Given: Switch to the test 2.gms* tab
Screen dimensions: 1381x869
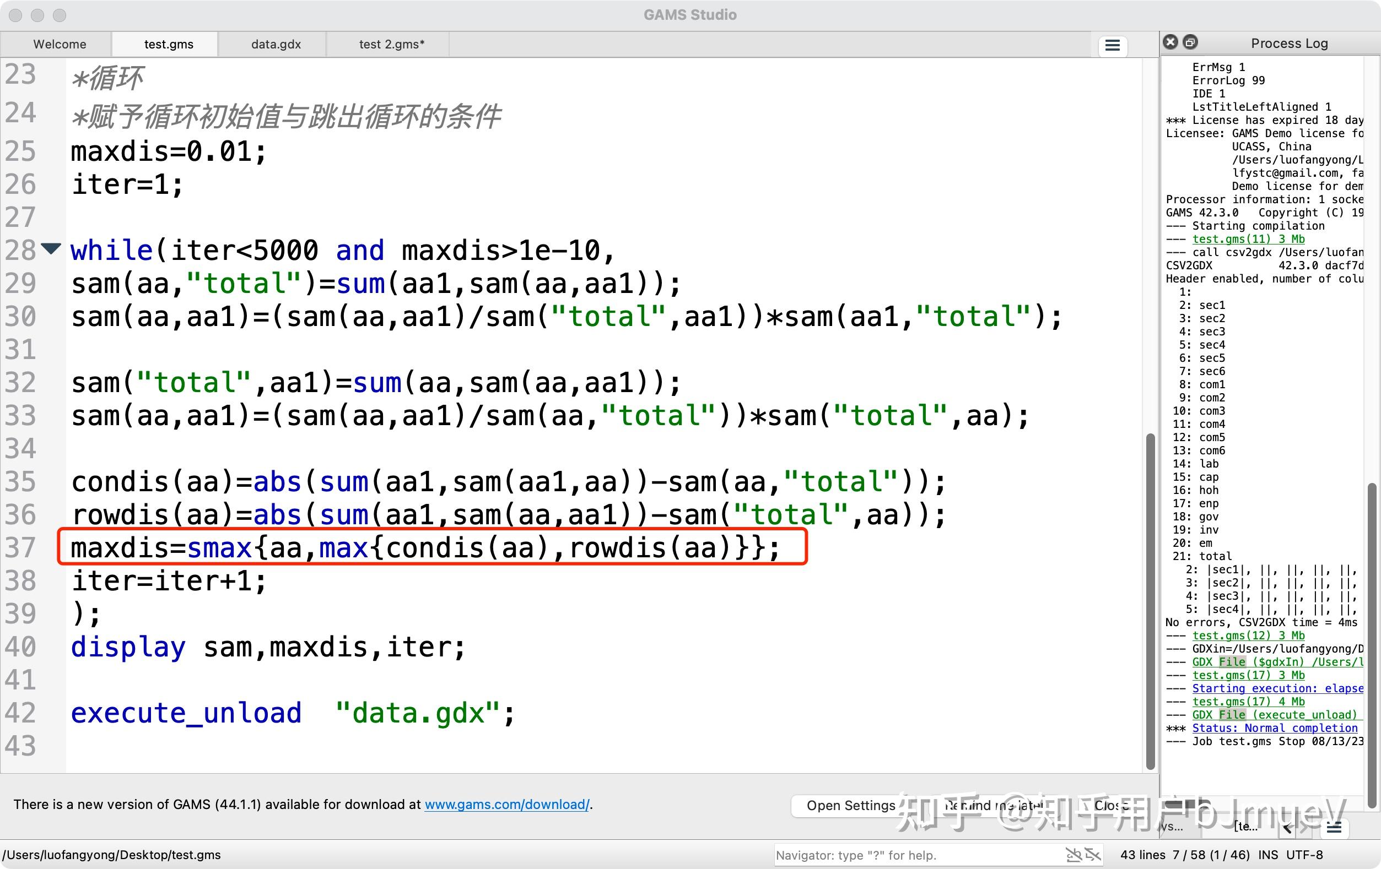Looking at the screenshot, I should (x=391, y=44).
